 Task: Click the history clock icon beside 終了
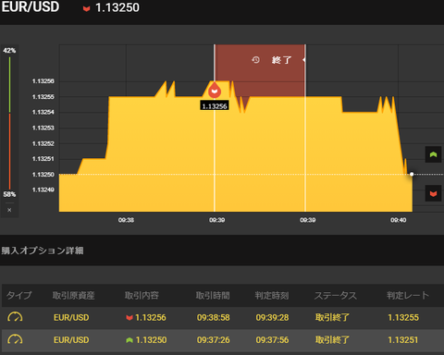coord(255,59)
